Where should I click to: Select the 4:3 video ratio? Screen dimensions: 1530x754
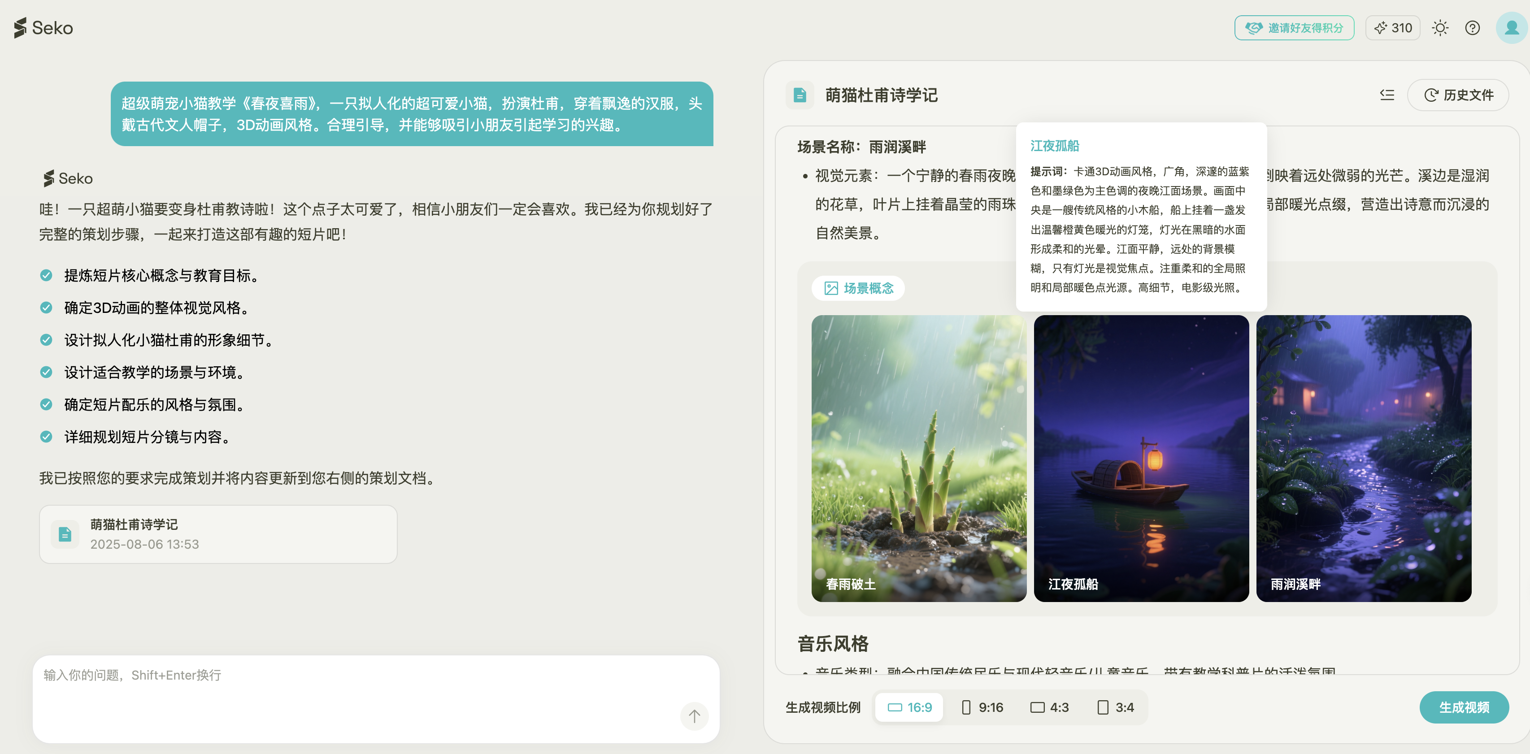pyautogui.click(x=1049, y=708)
